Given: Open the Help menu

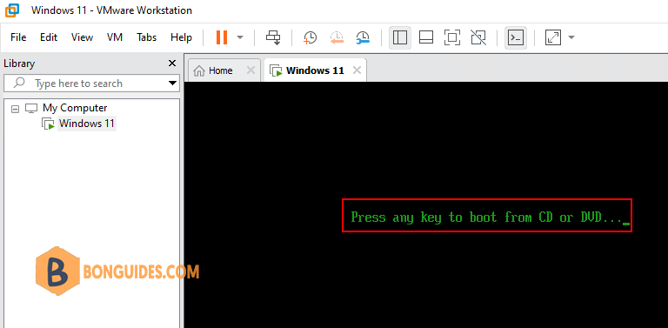Looking at the screenshot, I should point(181,37).
